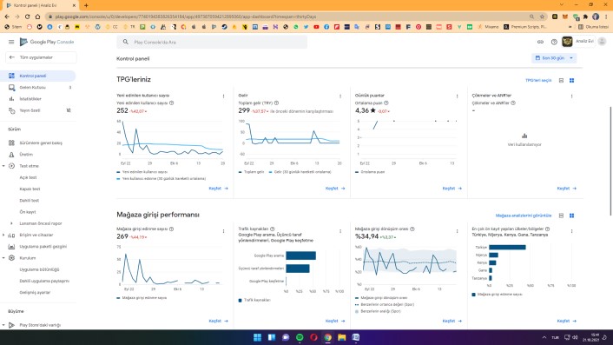
Task: Switch Mağaza girişi performansı to list view
Action: click(x=561, y=216)
